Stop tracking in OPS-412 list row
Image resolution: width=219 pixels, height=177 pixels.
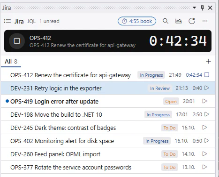[x=207, y=75]
